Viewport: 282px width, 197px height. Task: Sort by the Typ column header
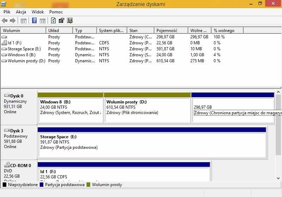pos(85,31)
